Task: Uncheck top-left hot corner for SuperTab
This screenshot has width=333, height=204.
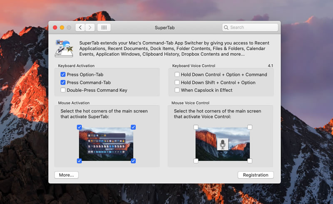Action: tap(79, 127)
